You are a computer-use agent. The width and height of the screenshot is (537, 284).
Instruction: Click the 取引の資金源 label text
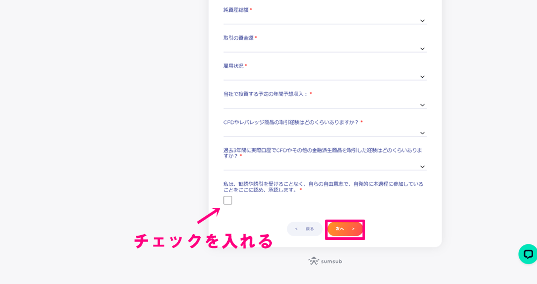coord(238,38)
